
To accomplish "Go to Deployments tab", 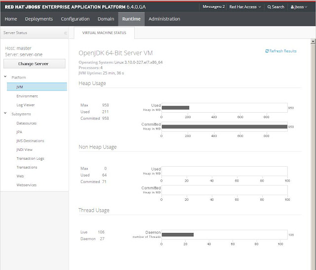I will (39, 19).
